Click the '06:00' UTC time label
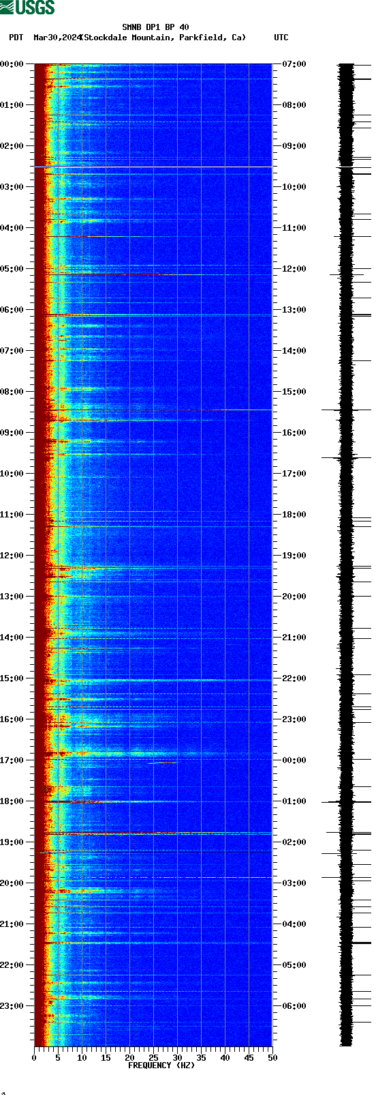Viewport: 376px width, 1101px height. coord(294,1006)
